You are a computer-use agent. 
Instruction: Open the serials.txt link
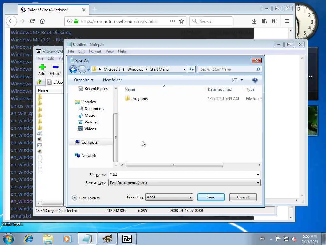pos(21,216)
